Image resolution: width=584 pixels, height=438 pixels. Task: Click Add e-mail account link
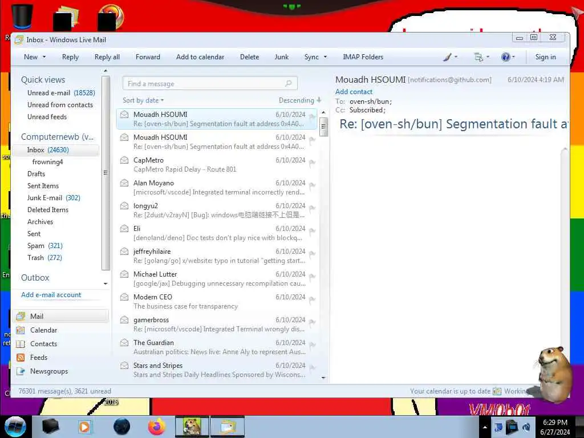(51, 295)
